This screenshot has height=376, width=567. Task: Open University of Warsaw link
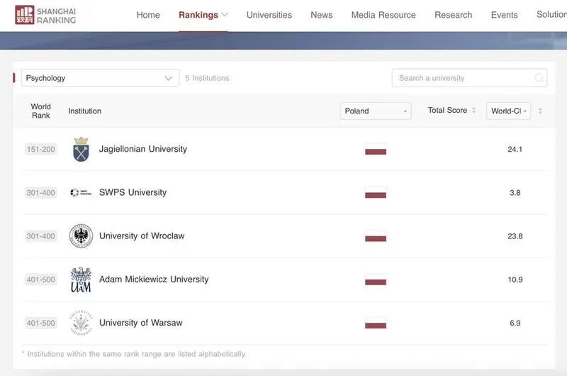click(x=140, y=323)
